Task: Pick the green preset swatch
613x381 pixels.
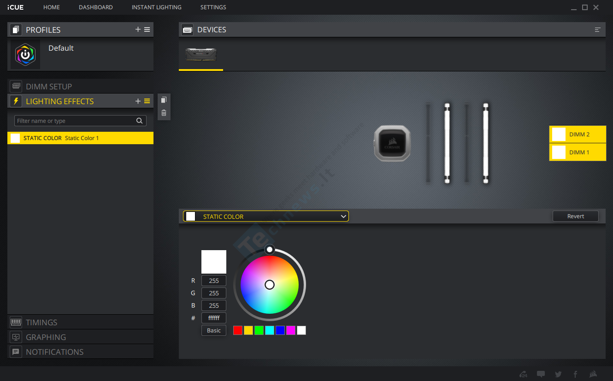Action: [x=259, y=330]
